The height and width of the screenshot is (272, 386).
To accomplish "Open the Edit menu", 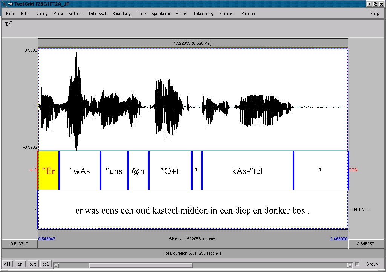I will (x=26, y=14).
